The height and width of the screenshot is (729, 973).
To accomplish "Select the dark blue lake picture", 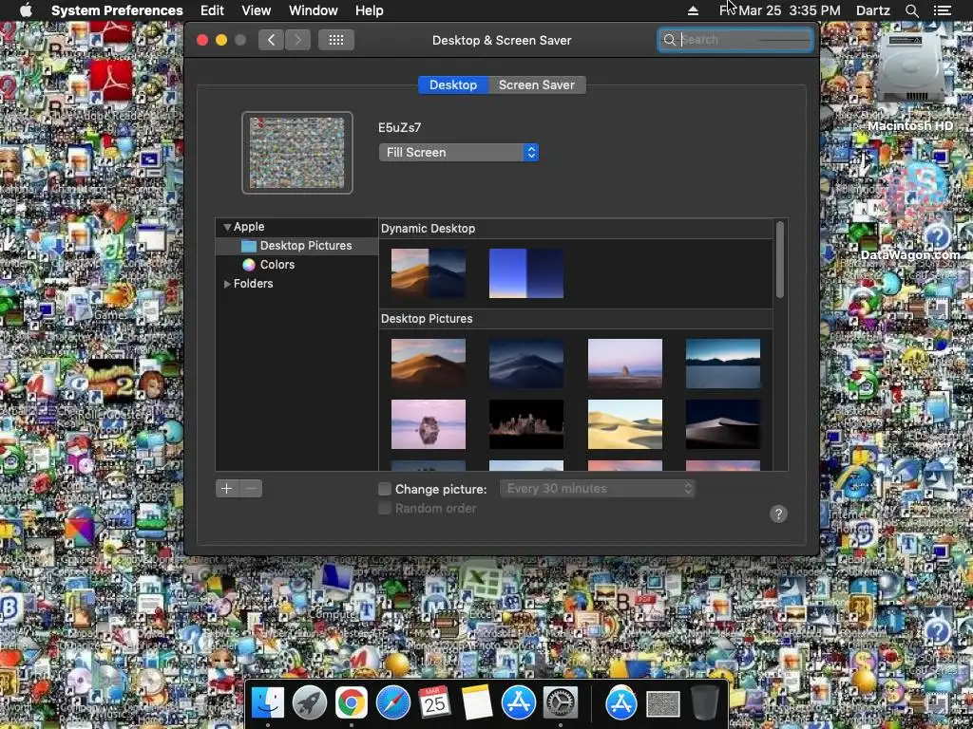I will (x=723, y=364).
